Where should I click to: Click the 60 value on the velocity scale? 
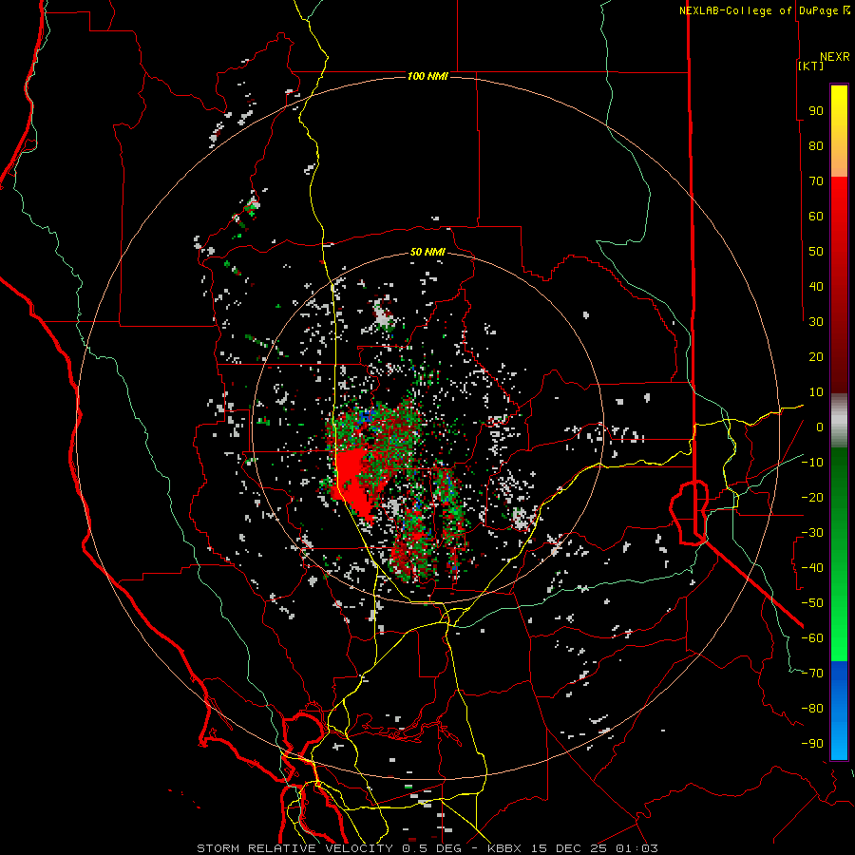click(816, 216)
